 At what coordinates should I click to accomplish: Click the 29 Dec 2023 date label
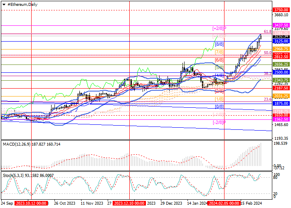[171, 203]
